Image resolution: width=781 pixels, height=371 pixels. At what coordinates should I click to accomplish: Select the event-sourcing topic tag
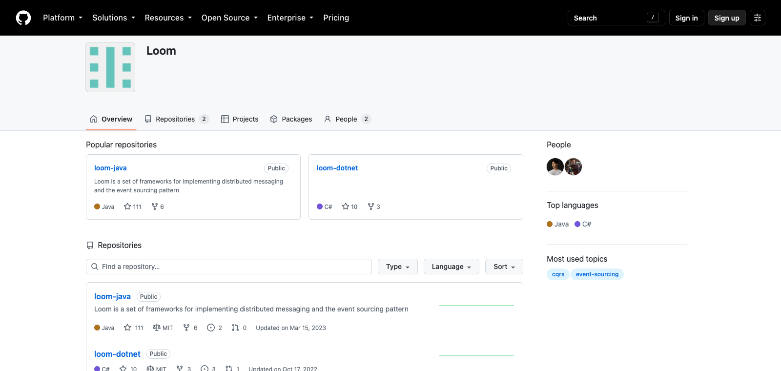click(597, 274)
